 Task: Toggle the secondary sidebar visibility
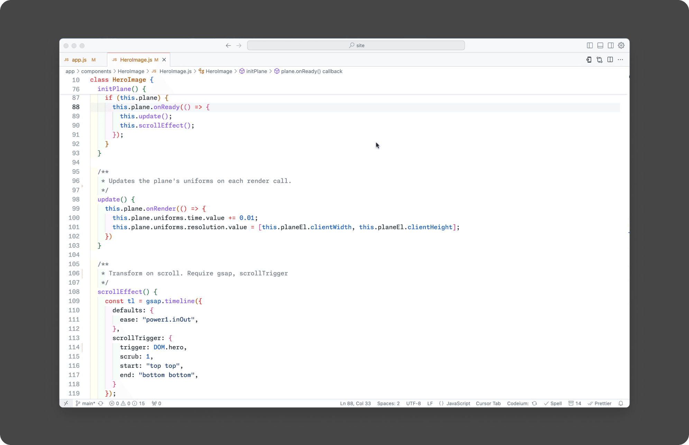(x=610, y=45)
